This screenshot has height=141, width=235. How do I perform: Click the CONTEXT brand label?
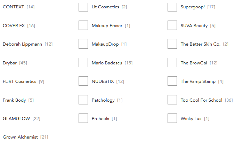point(14,7)
